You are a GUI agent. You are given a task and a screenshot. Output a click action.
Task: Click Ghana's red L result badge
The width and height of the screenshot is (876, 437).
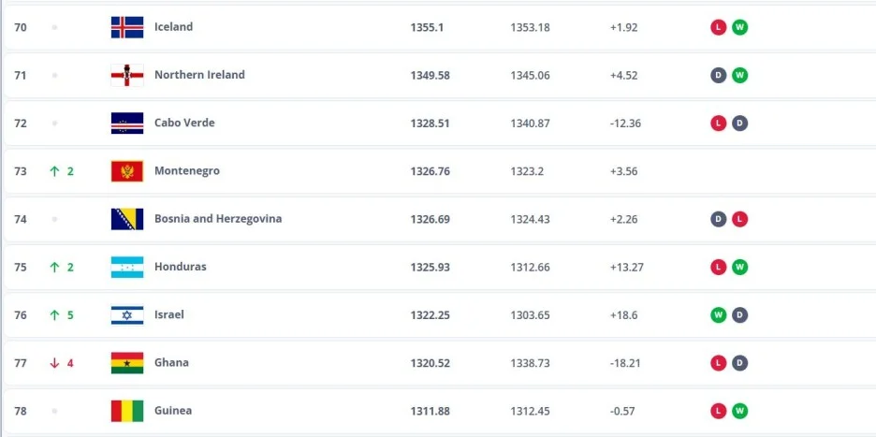719,362
